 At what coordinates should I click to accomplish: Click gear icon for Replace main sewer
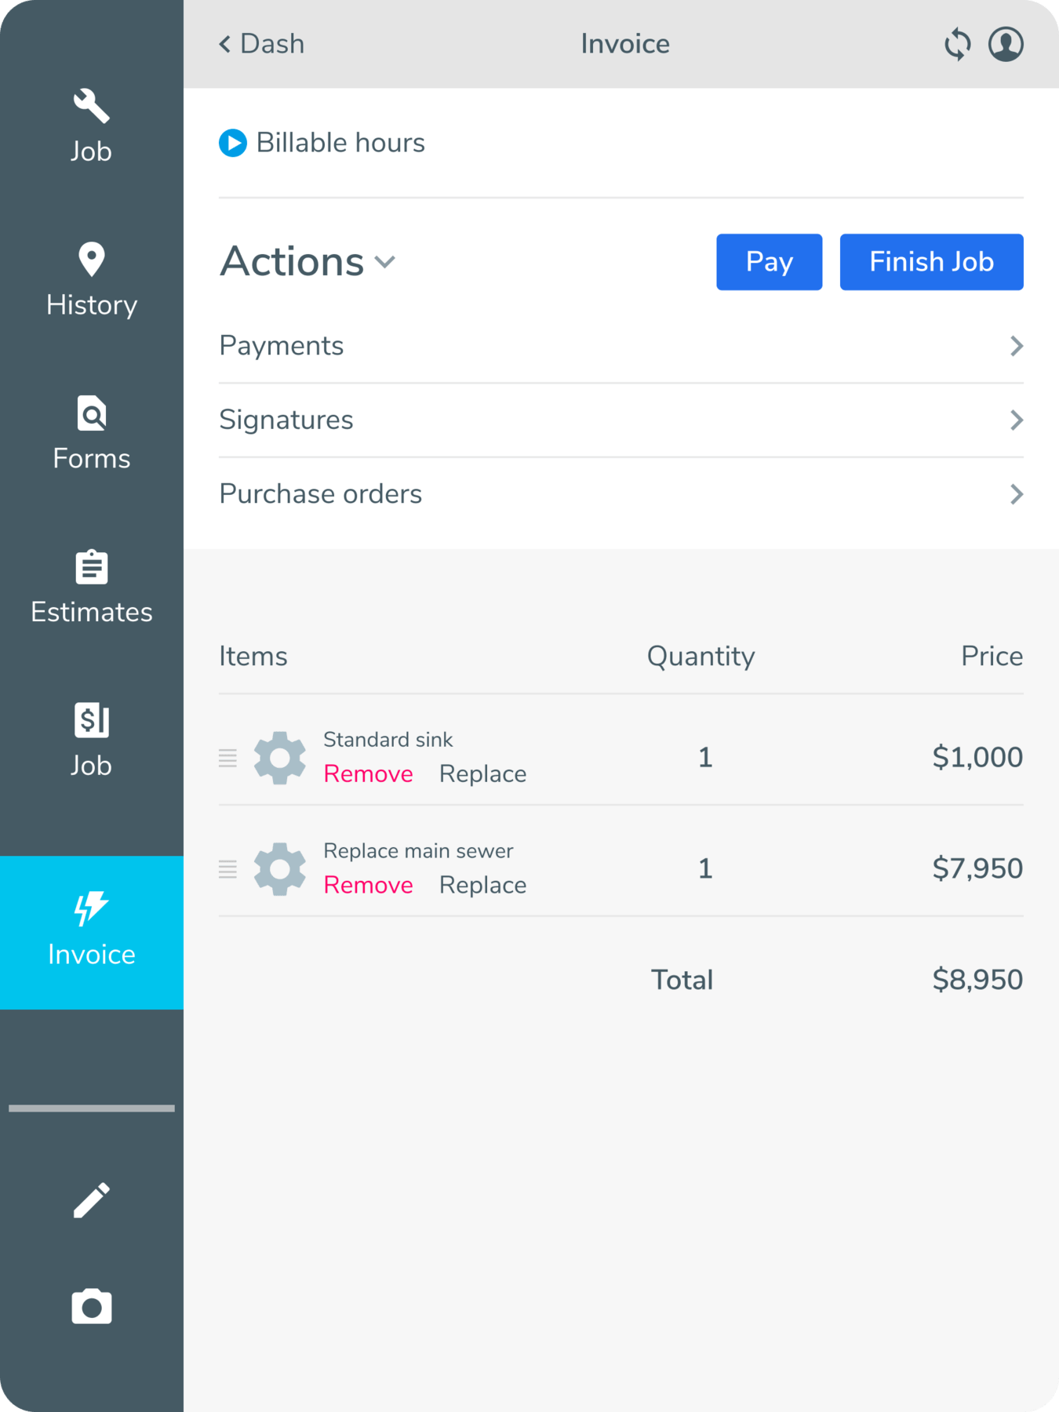pyautogui.click(x=280, y=869)
